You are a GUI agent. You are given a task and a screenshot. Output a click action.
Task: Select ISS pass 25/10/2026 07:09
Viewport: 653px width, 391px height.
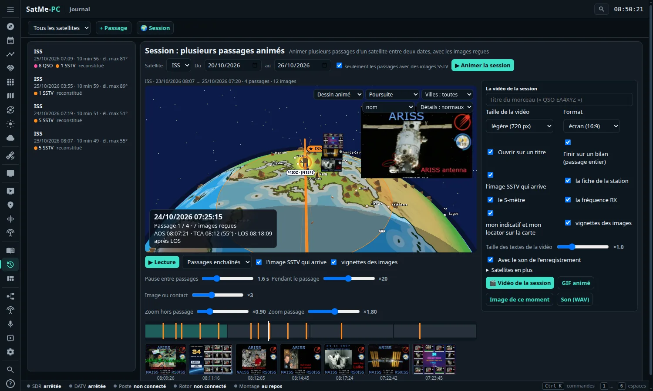pyautogui.click(x=81, y=58)
